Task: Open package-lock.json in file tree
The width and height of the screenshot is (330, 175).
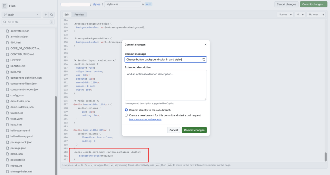Action: click(21, 142)
